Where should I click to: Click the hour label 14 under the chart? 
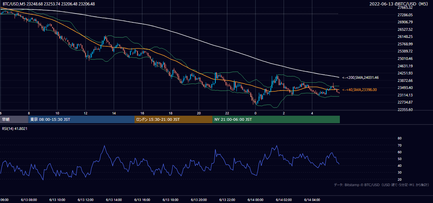pyautogui.click(x=114, y=113)
